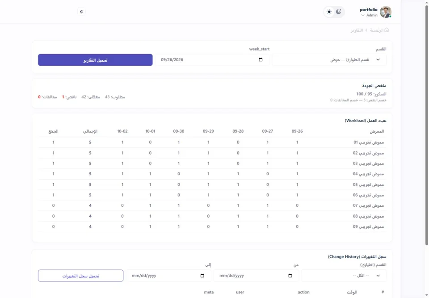
Task: Open calendar icon in من date field
Action: click(290, 276)
